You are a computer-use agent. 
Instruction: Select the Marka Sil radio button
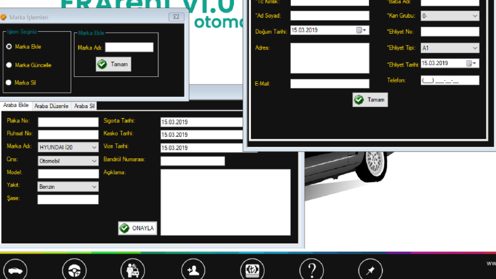[9, 83]
